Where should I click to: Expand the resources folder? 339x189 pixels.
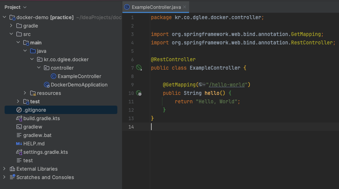(25, 93)
